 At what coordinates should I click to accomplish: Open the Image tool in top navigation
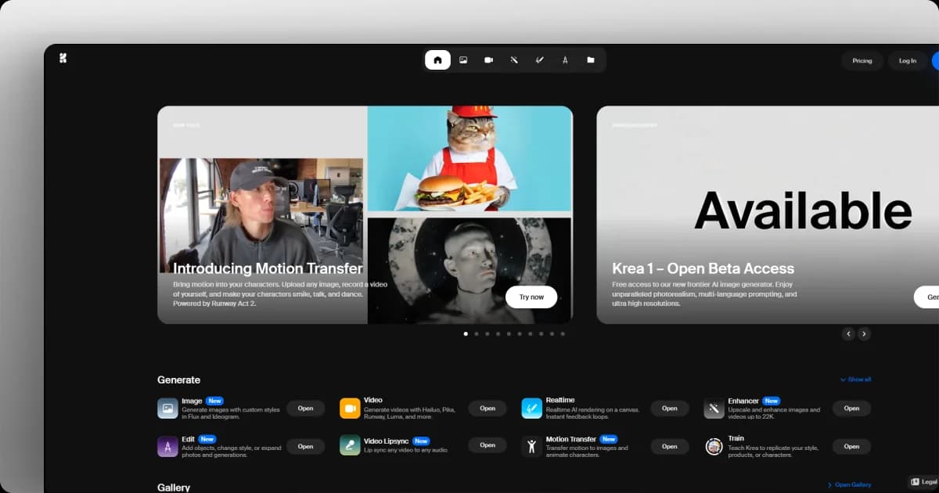point(463,59)
